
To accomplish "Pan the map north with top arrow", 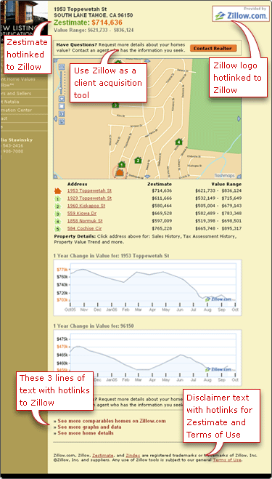I will [147, 60].
